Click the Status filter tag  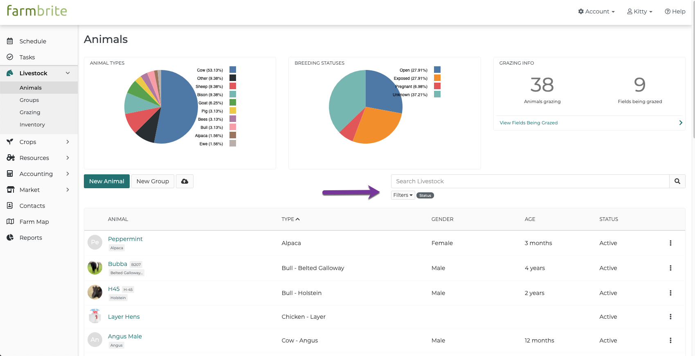click(x=425, y=196)
